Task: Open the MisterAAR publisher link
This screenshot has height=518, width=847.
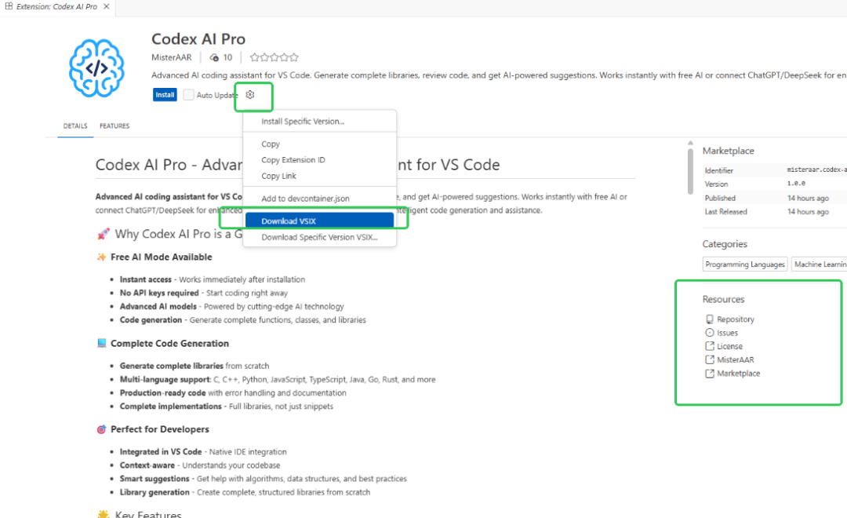Action: click(x=171, y=57)
